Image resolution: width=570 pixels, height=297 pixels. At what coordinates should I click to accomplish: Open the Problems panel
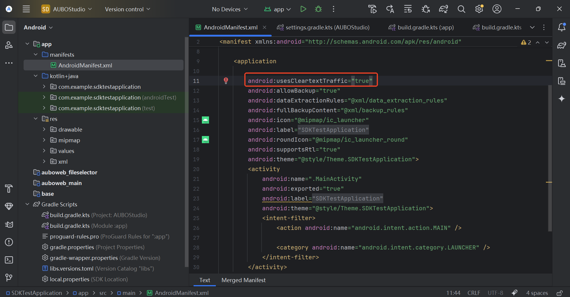(9, 242)
